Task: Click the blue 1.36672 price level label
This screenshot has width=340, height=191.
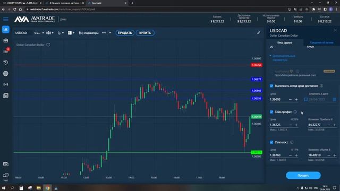Action: tap(256, 79)
